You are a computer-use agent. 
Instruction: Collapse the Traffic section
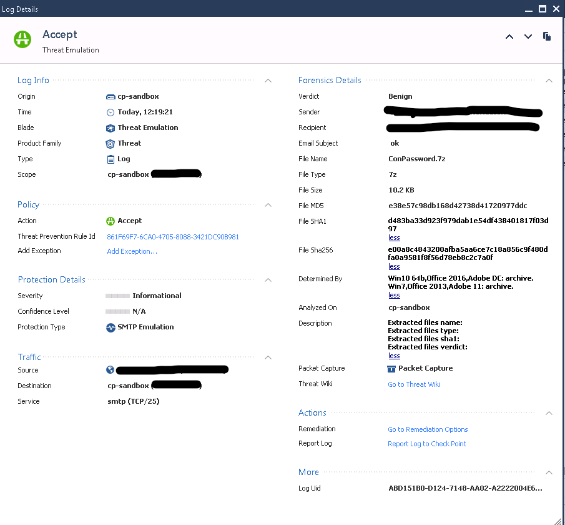point(268,357)
